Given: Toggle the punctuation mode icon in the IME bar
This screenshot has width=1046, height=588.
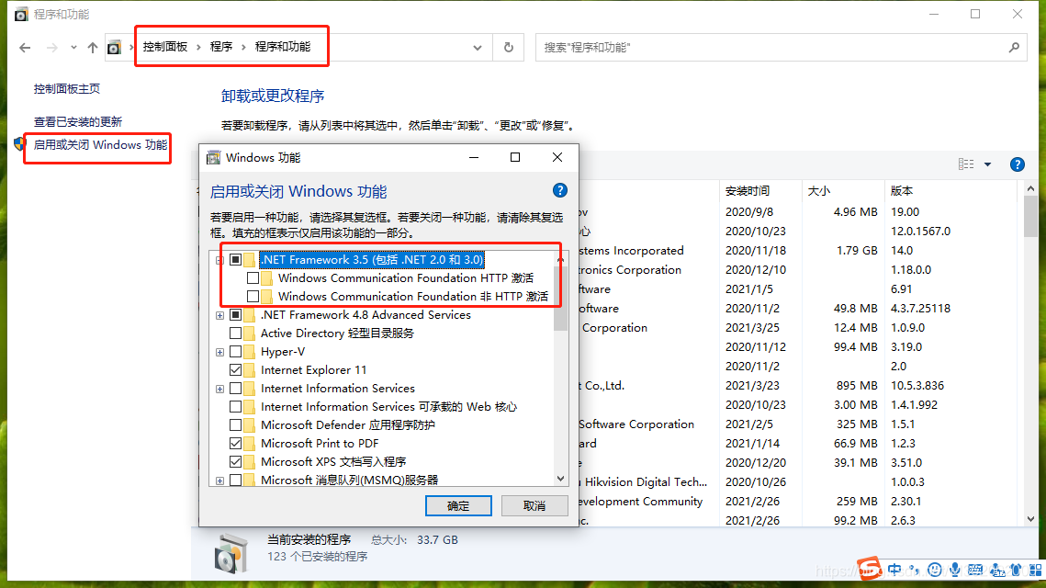Looking at the screenshot, I should click(915, 570).
